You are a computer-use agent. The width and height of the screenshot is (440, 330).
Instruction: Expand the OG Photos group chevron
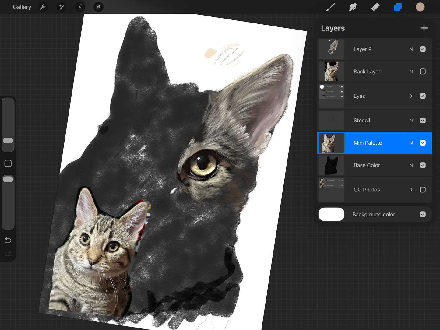(x=411, y=190)
